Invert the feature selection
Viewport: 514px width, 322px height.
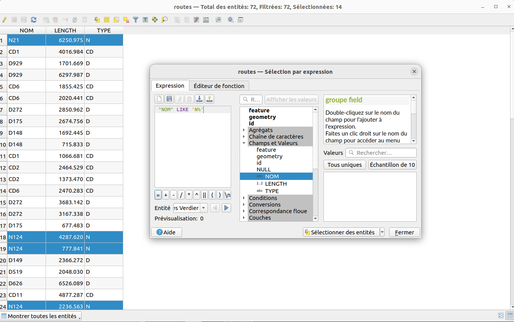(116, 20)
